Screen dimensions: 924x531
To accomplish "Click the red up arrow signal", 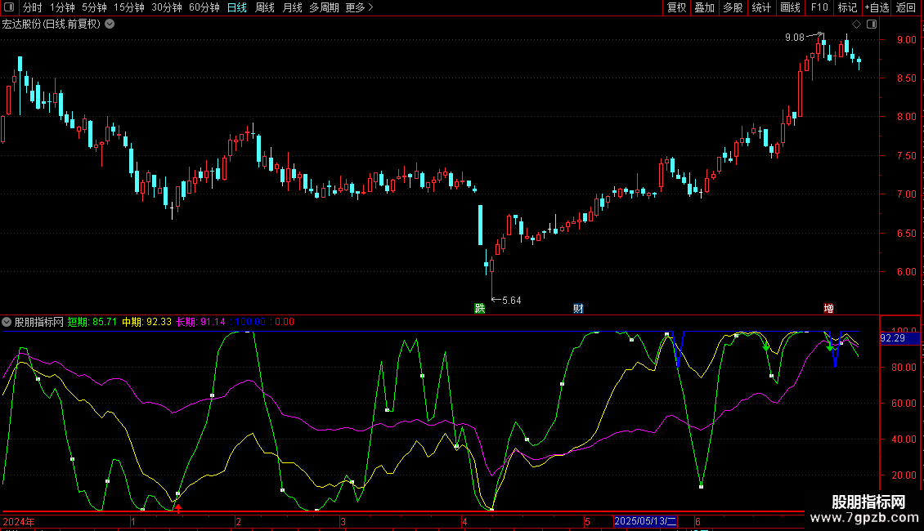I will pyautogui.click(x=178, y=508).
